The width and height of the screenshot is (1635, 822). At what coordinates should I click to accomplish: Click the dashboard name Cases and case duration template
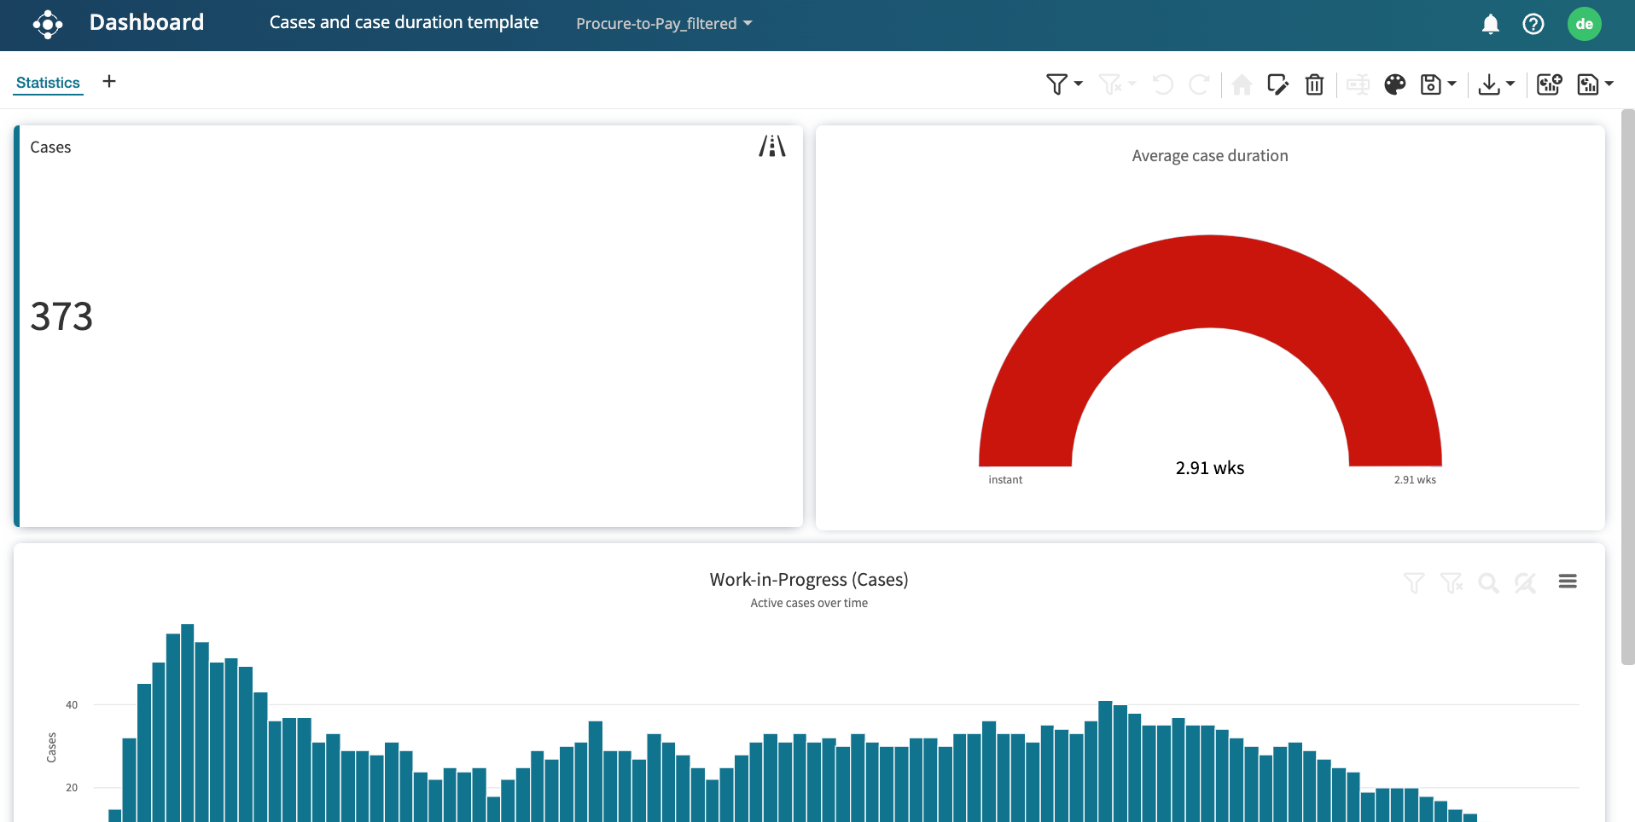tap(404, 22)
